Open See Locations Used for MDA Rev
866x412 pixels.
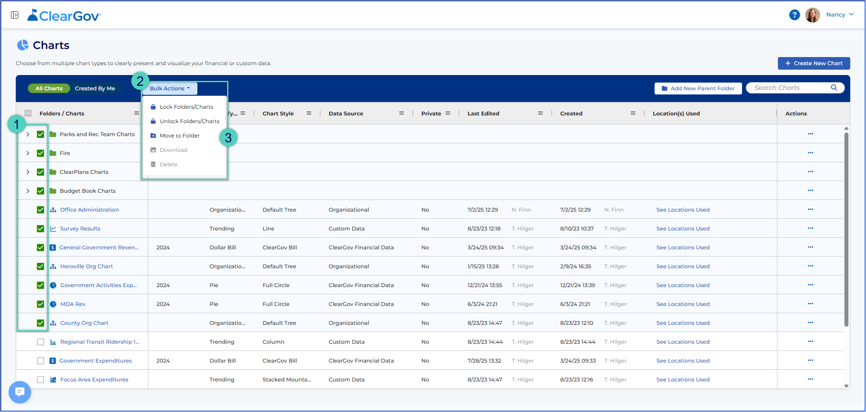683,304
